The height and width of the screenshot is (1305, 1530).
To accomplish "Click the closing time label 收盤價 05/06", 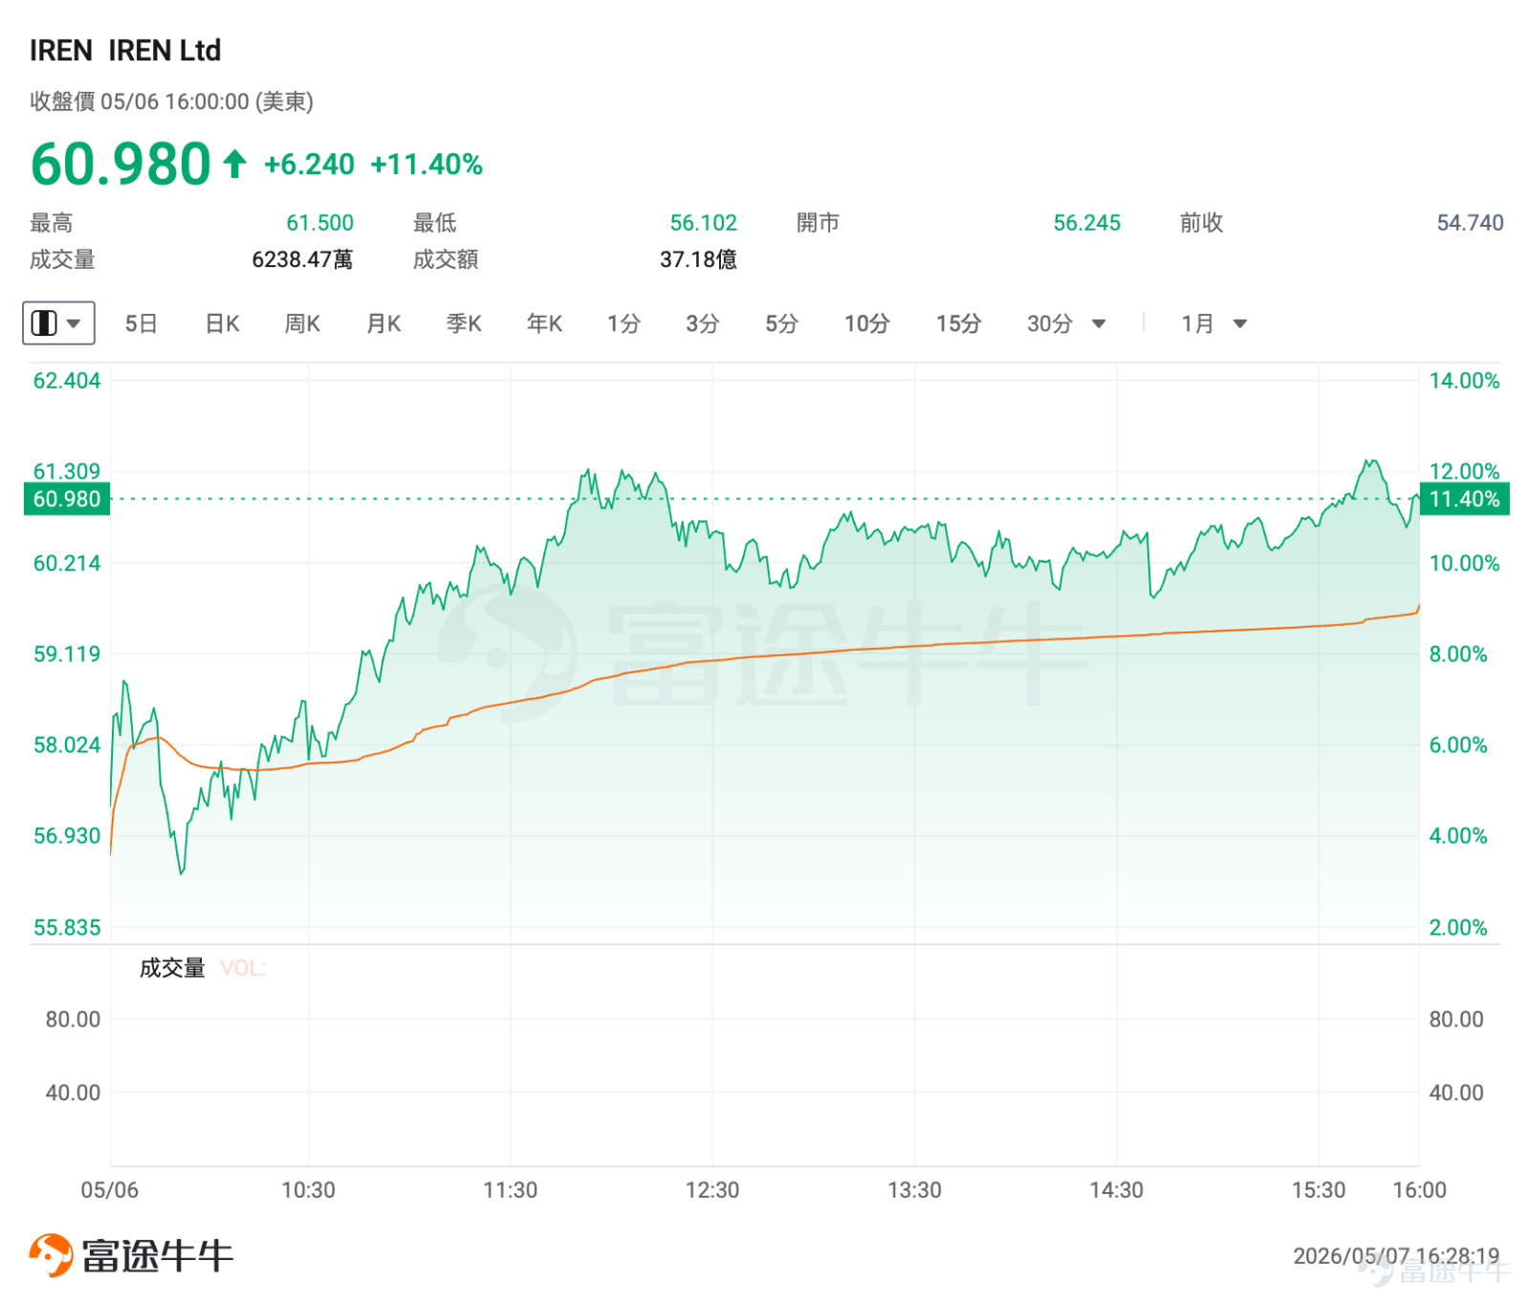I will (x=171, y=101).
